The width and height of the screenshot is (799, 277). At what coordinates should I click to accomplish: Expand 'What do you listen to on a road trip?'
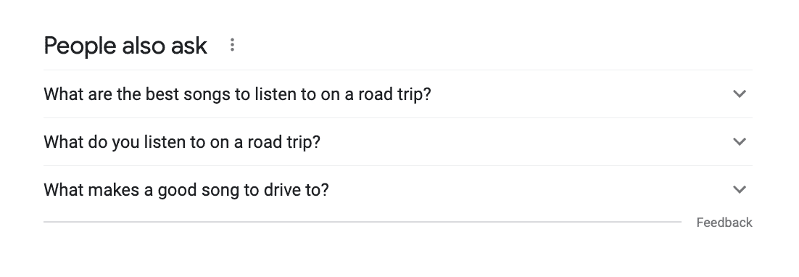click(398, 142)
